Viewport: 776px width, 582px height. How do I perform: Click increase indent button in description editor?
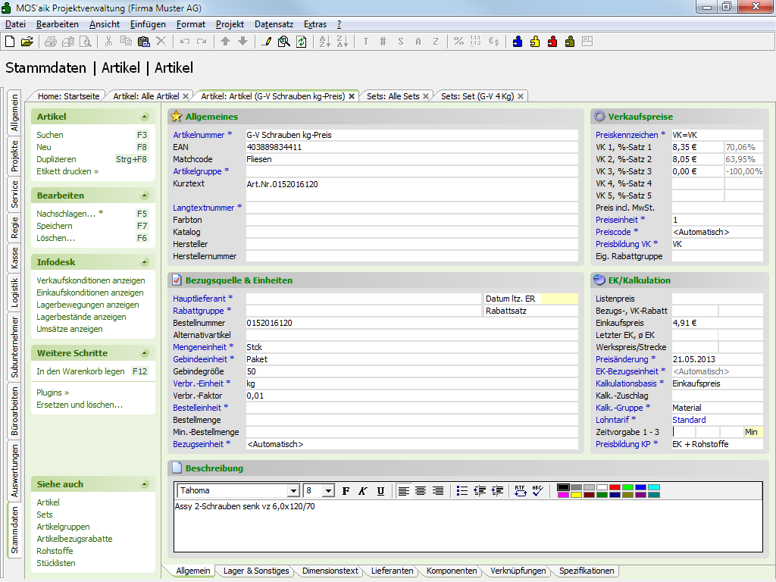coord(497,491)
